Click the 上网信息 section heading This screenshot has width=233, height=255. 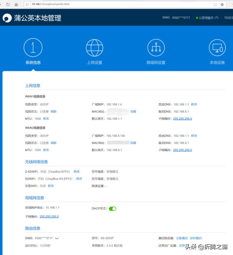[x=33, y=86]
